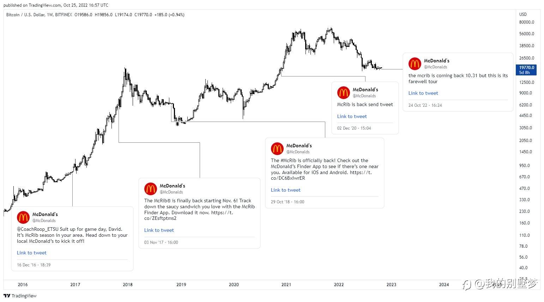The image size is (544, 302).
Task: Click the current price label 19770.0
Action: (x=527, y=68)
